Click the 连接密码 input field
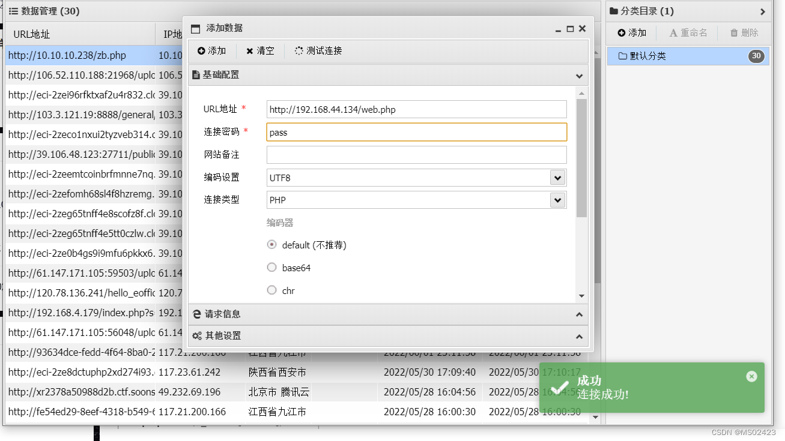Screen dimensions: 785x441 point(416,132)
